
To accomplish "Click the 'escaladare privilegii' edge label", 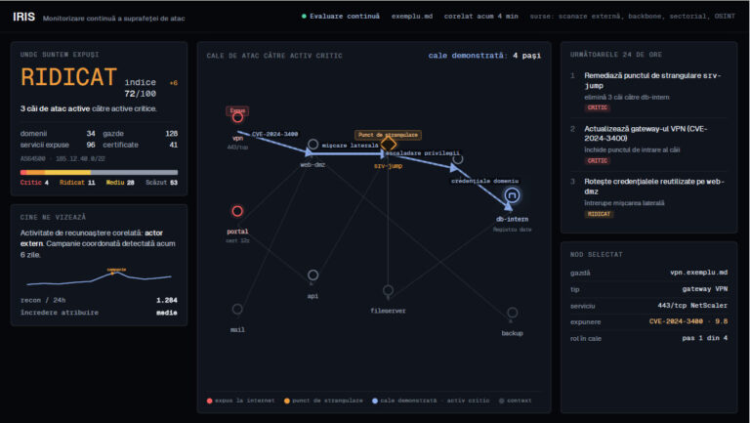I will 423,153.
